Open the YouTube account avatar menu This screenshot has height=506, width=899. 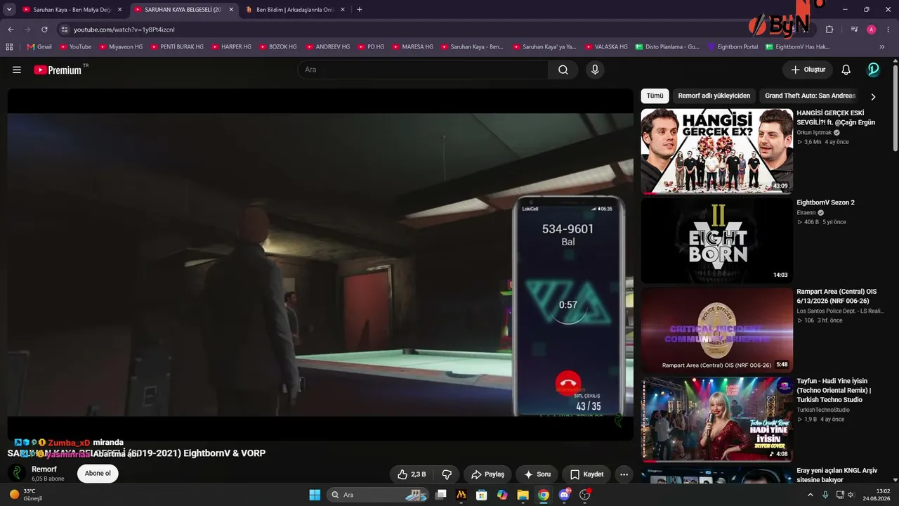[874, 70]
